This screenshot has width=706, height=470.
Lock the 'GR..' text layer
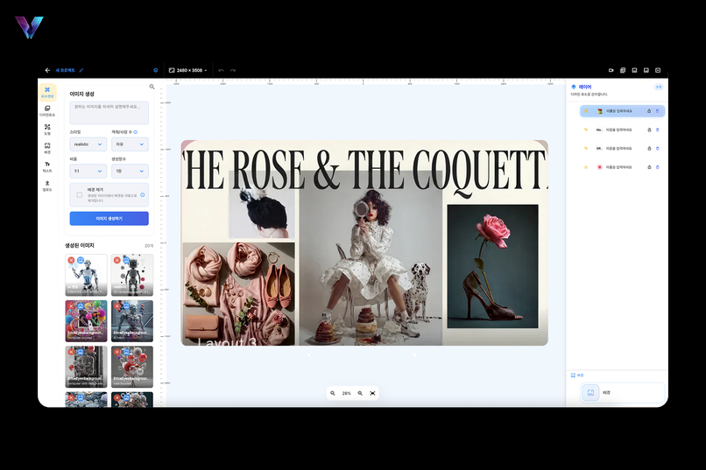[x=649, y=149]
